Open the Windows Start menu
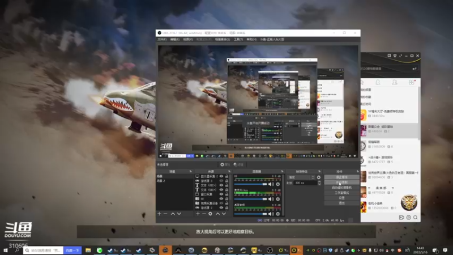Screen dimensions: 453x255 tap(5, 250)
